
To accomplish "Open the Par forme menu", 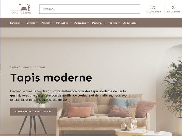I will click(99, 23).
